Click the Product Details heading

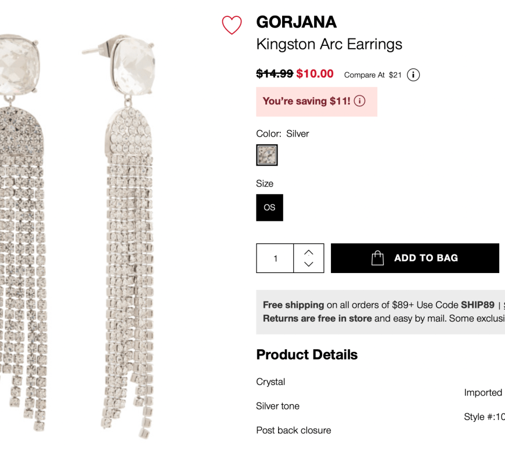306,355
